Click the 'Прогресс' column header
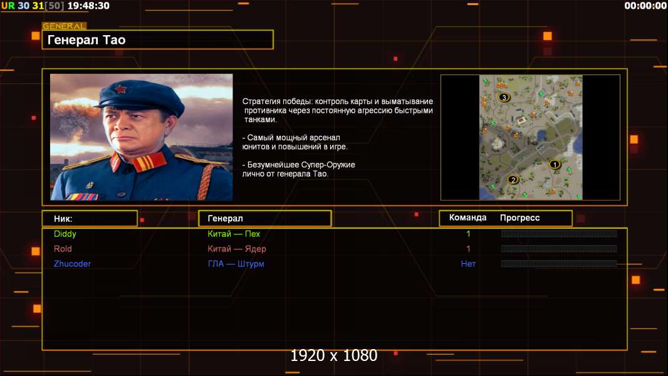 [x=519, y=217]
